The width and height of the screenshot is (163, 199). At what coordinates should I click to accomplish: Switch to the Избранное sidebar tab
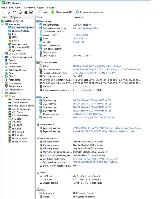[x=16, y=17]
